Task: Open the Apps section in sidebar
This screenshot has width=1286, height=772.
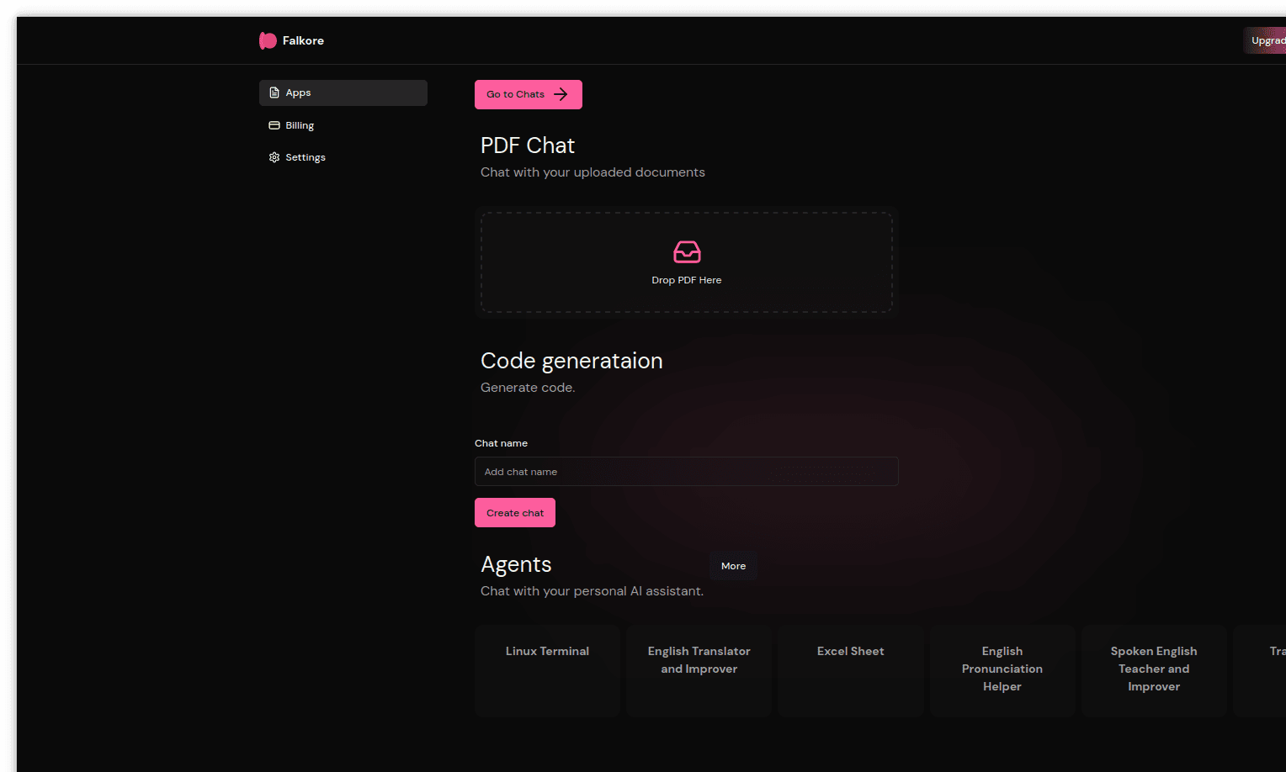Action: [343, 93]
